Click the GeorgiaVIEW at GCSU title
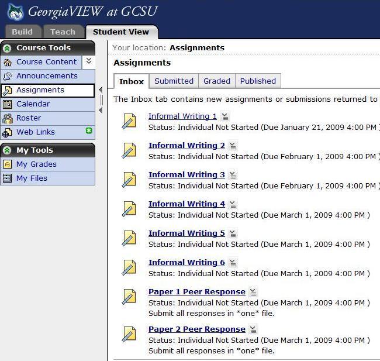The width and height of the screenshot is (380, 361). tap(93, 12)
